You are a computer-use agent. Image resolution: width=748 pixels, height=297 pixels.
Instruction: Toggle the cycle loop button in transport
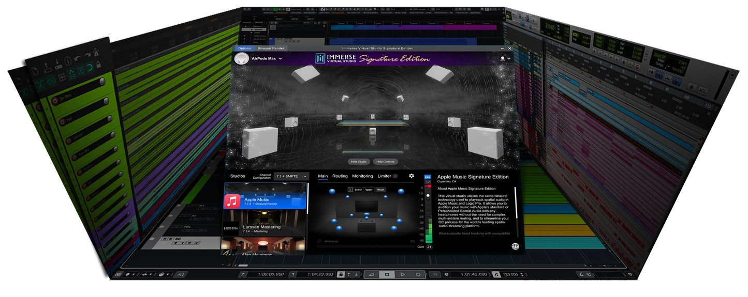coord(371,275)
